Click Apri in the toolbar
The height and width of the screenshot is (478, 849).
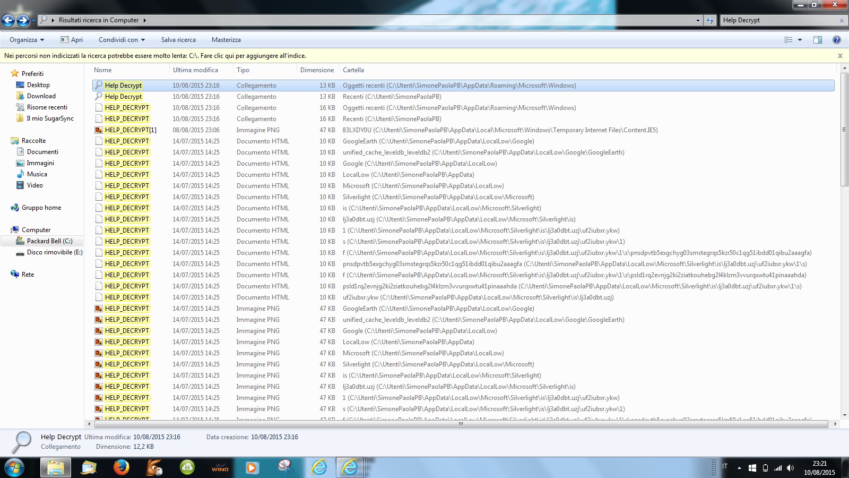72,40
